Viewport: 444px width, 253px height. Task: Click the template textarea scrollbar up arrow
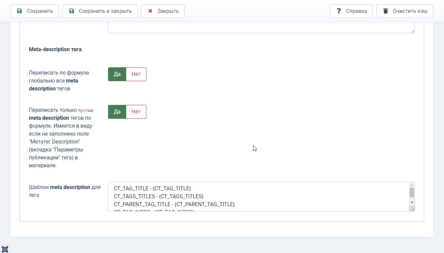(x=412, y=185)
